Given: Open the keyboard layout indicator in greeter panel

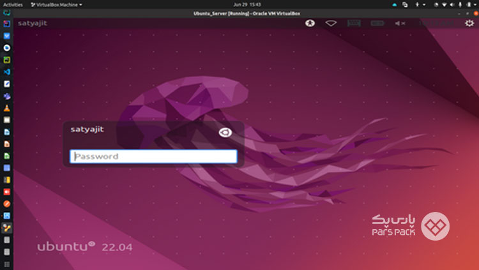Looking at the screenshot, I should pos(354,23).
